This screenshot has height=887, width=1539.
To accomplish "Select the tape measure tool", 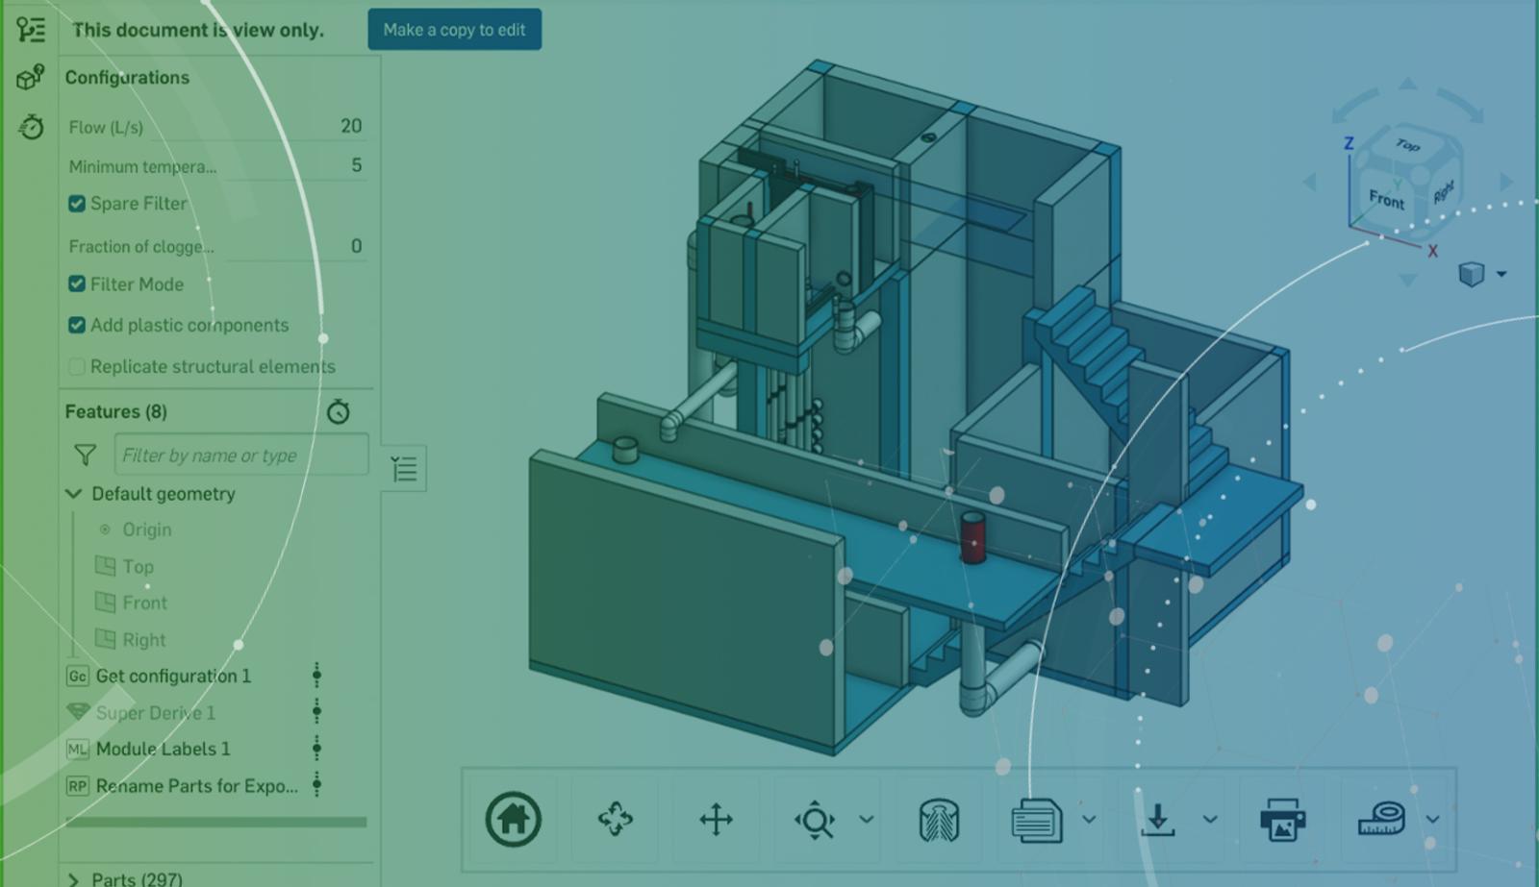I will point(1381,820).
